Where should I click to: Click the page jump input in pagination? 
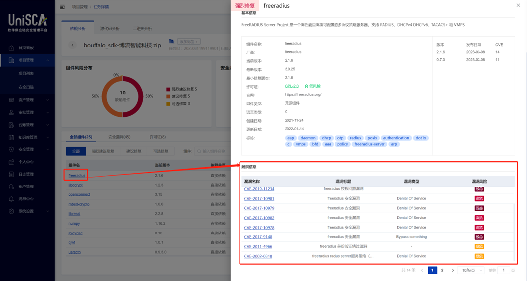pos(503,270)
